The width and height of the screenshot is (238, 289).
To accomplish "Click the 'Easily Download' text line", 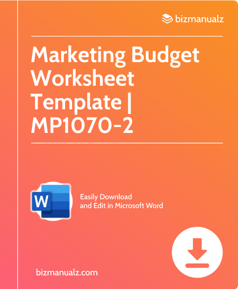I will coord(106,197).
